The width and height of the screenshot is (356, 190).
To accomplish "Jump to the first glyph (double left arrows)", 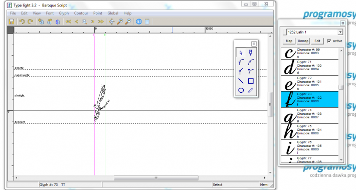I will [68, 22].
